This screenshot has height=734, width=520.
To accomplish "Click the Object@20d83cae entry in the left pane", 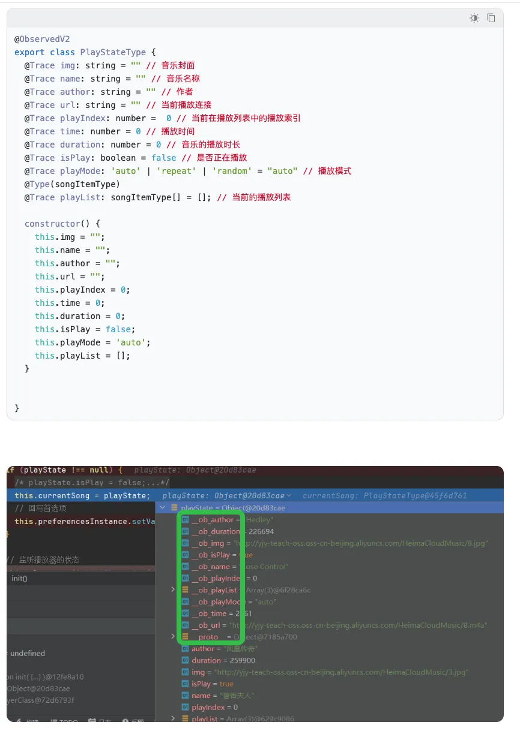I will click(x=38, y=688).
